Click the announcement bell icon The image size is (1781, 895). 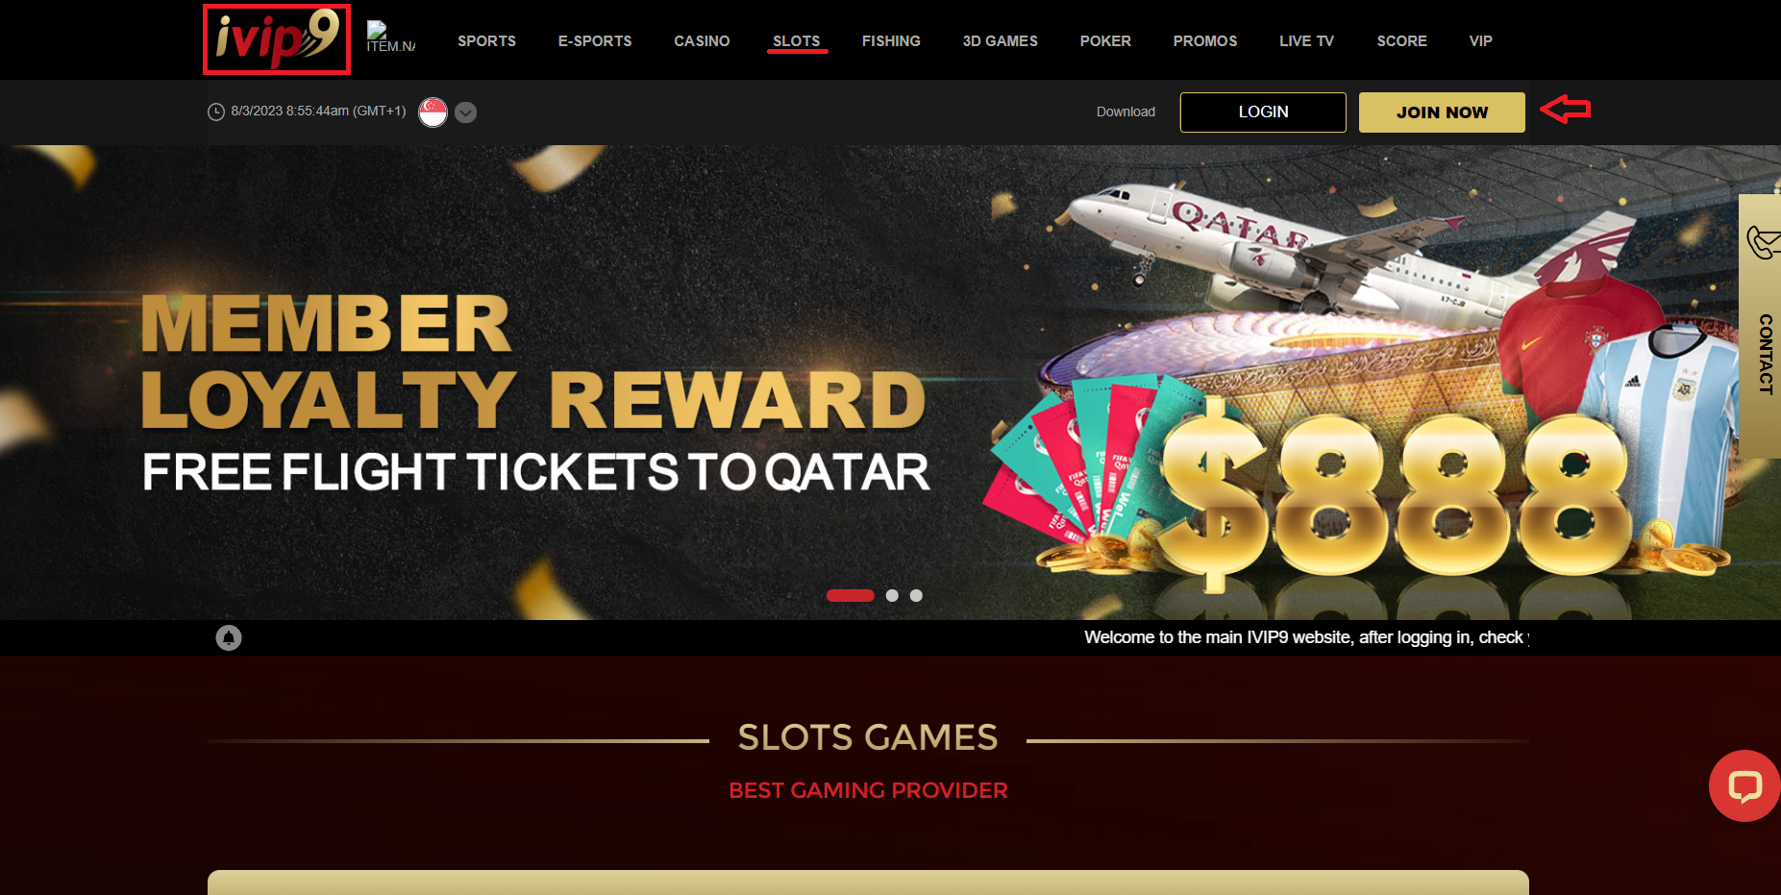click(x=229, y=637)
